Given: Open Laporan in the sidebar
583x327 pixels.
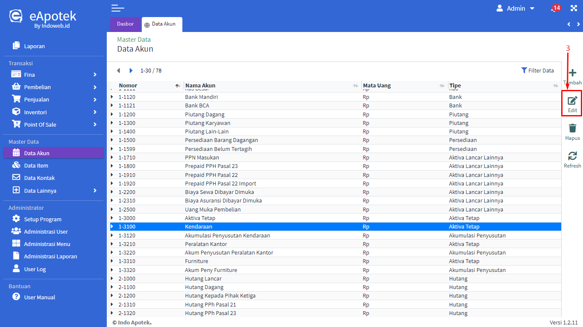Looking at the screenshot, I should point(34,46).
